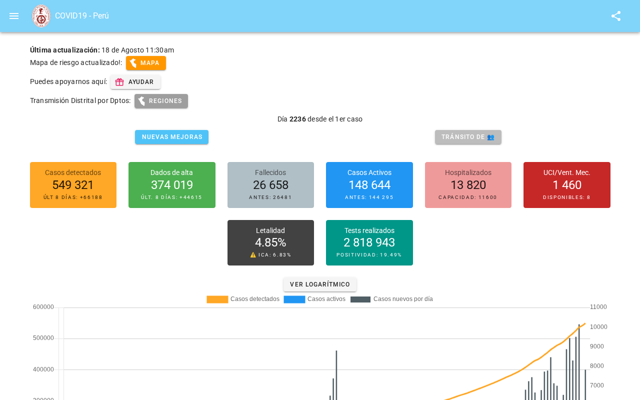Select the Fallecidos stat card
The image size is (640, 400).
pos(270,185)
